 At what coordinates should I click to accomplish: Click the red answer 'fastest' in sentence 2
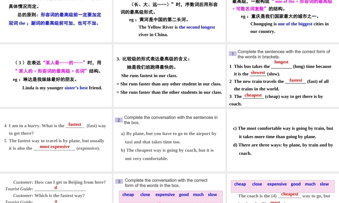[x=296, y=80]
